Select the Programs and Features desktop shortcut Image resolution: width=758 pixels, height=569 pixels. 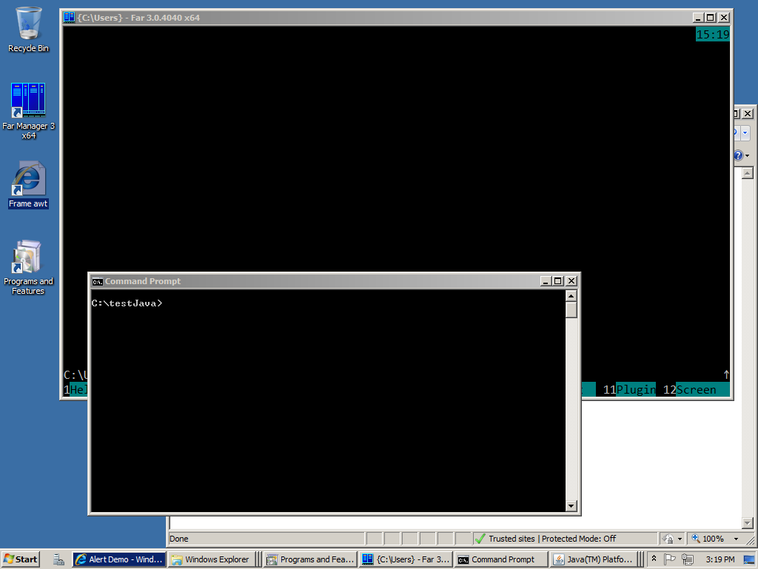pos(28,267)
